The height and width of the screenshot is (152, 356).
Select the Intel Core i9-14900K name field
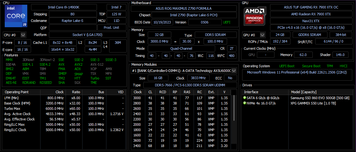[64, 7]
